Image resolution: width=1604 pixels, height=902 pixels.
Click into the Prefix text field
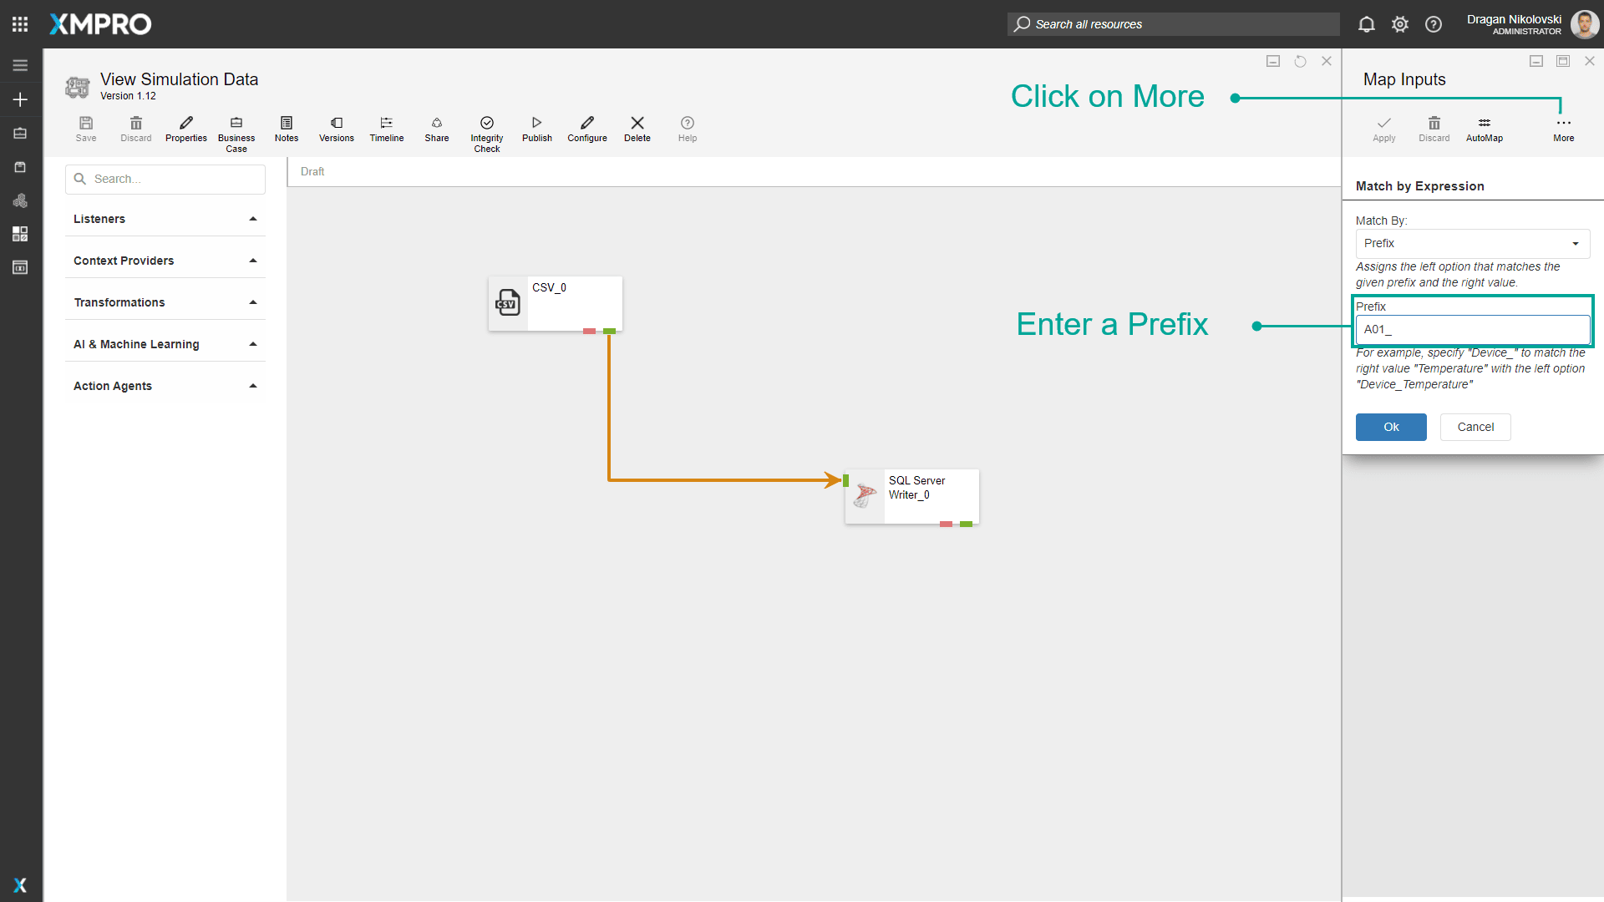1472,330
